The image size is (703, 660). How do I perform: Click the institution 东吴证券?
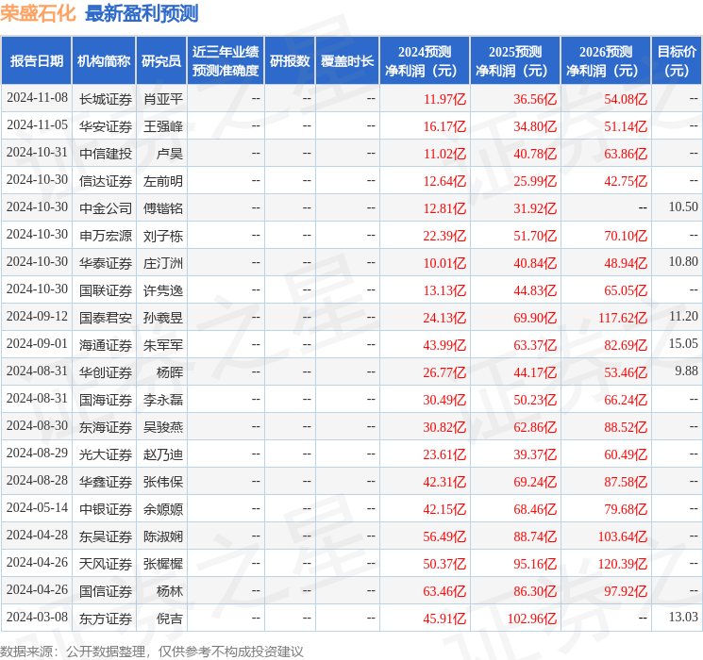[x=106, y=536]
